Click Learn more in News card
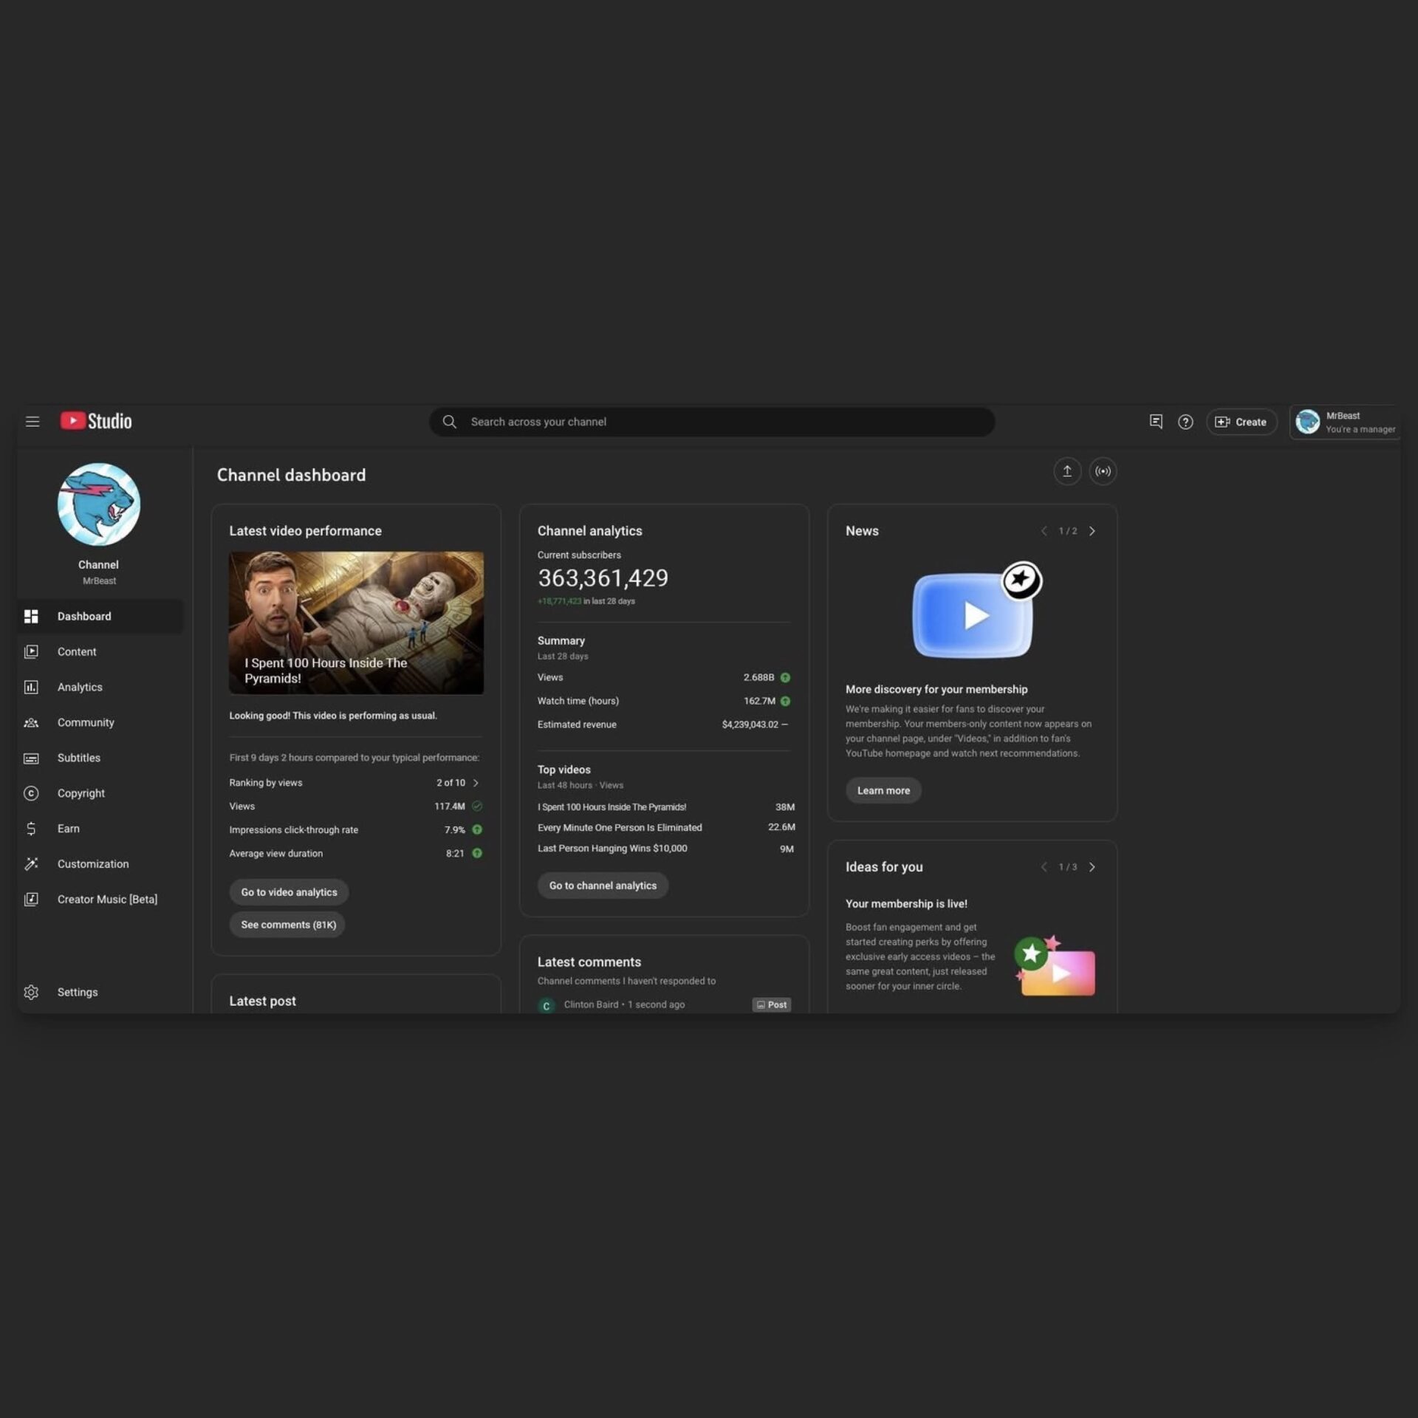 coord(883,790)
